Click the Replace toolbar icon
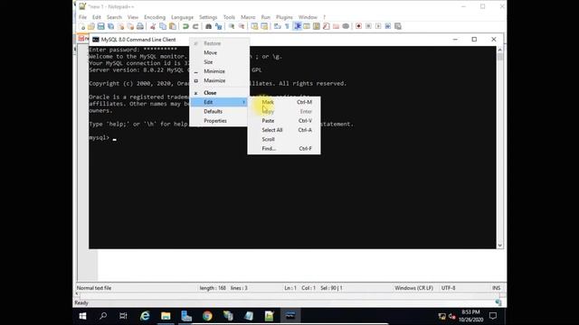 point(219,26)
